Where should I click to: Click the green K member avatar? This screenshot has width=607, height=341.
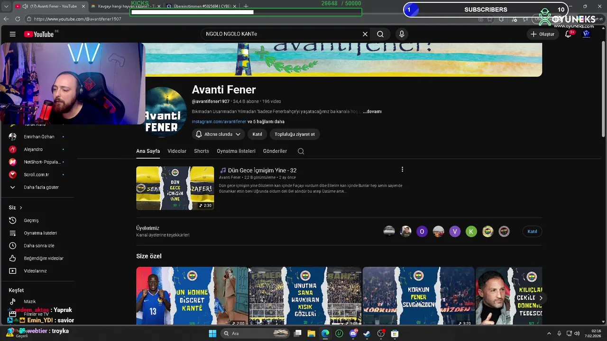pos(471,232)
